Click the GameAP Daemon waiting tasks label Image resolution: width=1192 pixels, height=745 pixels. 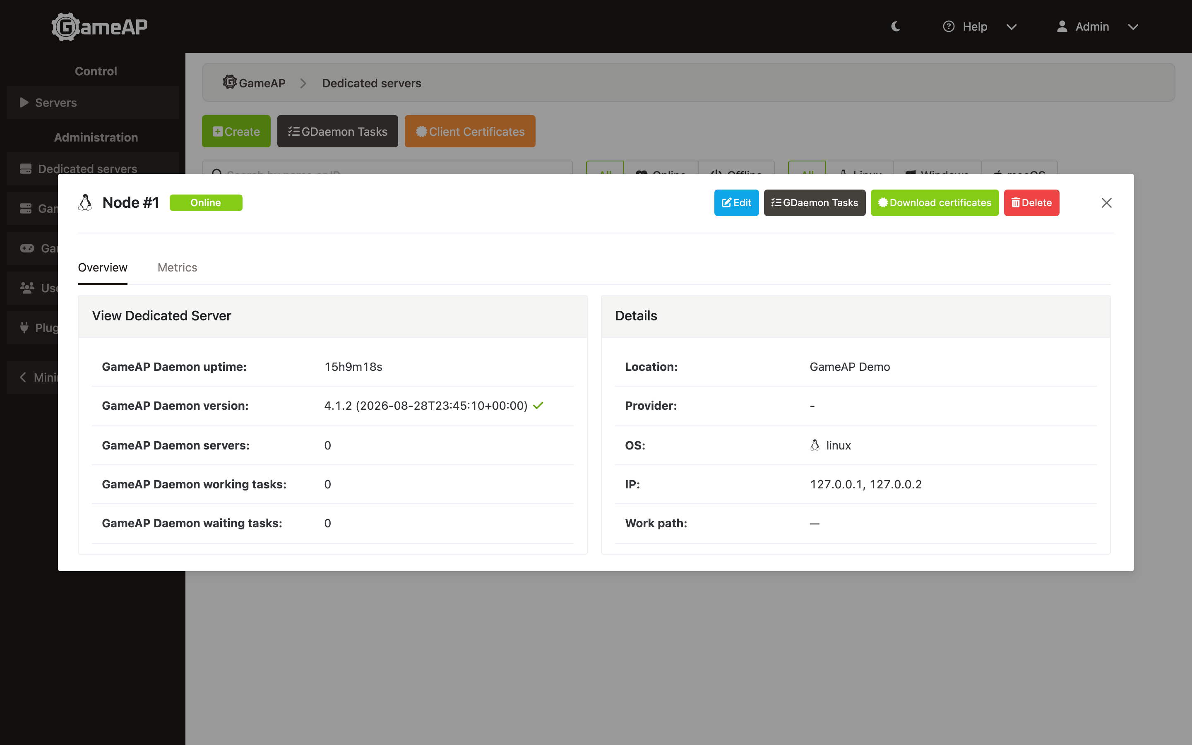(x=192, y=523)
